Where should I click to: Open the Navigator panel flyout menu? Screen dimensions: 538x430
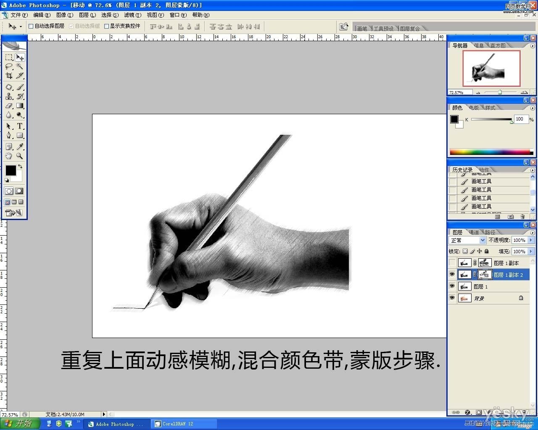point(533,46)
